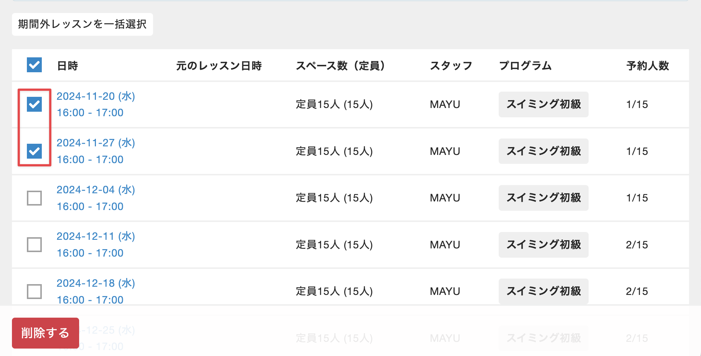Click スイミング初級 tag in 2024-11-27 row
This screenshot has height=356, width=701.
point(543,151)
